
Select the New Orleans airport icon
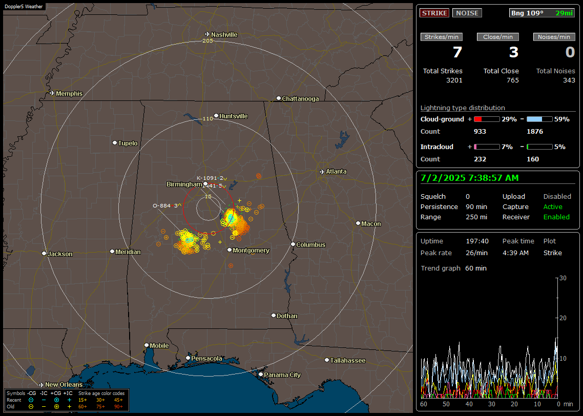[41, 385]
